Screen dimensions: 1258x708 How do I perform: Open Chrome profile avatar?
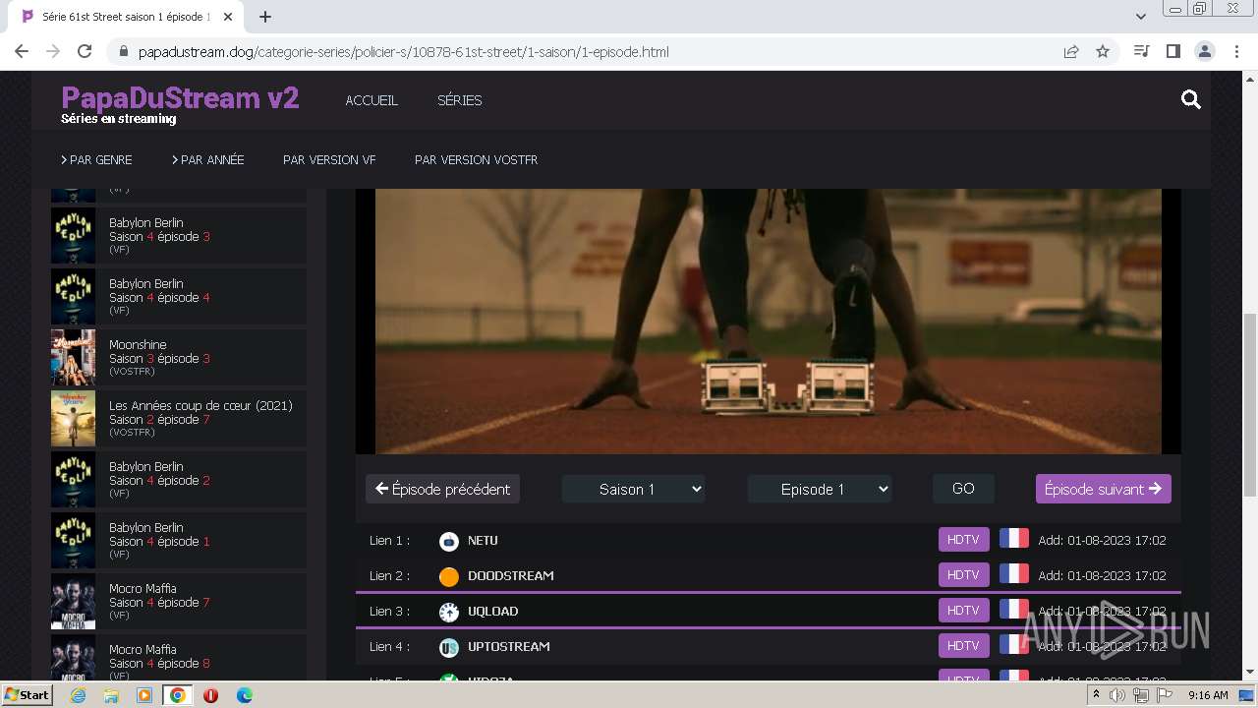point(1204,51)
